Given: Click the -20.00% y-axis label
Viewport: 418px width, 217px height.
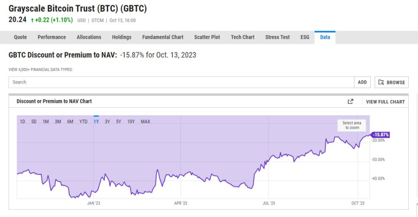Looking at the screenshot, I should coord(378,140).
